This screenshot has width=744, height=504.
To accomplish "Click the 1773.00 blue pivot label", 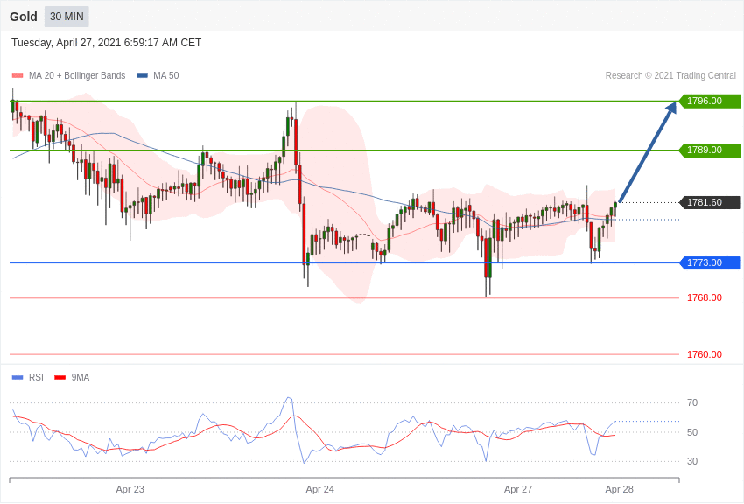I will 711,262.
